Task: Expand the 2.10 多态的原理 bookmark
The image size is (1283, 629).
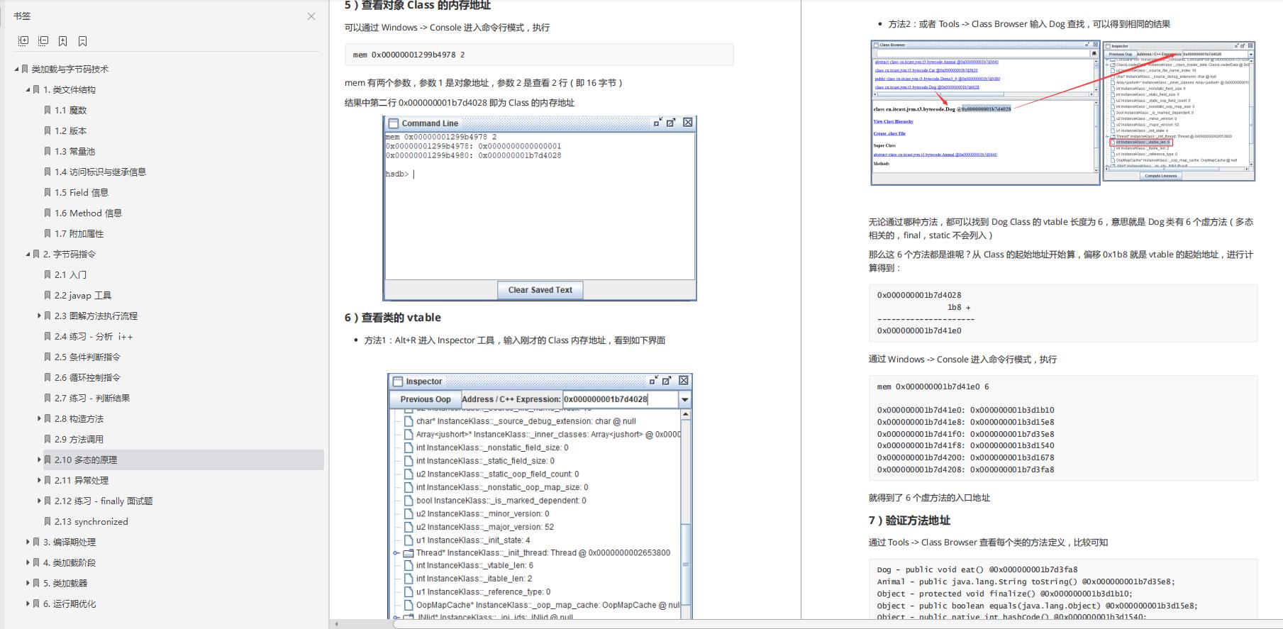Action: click(x=40, y=460)
